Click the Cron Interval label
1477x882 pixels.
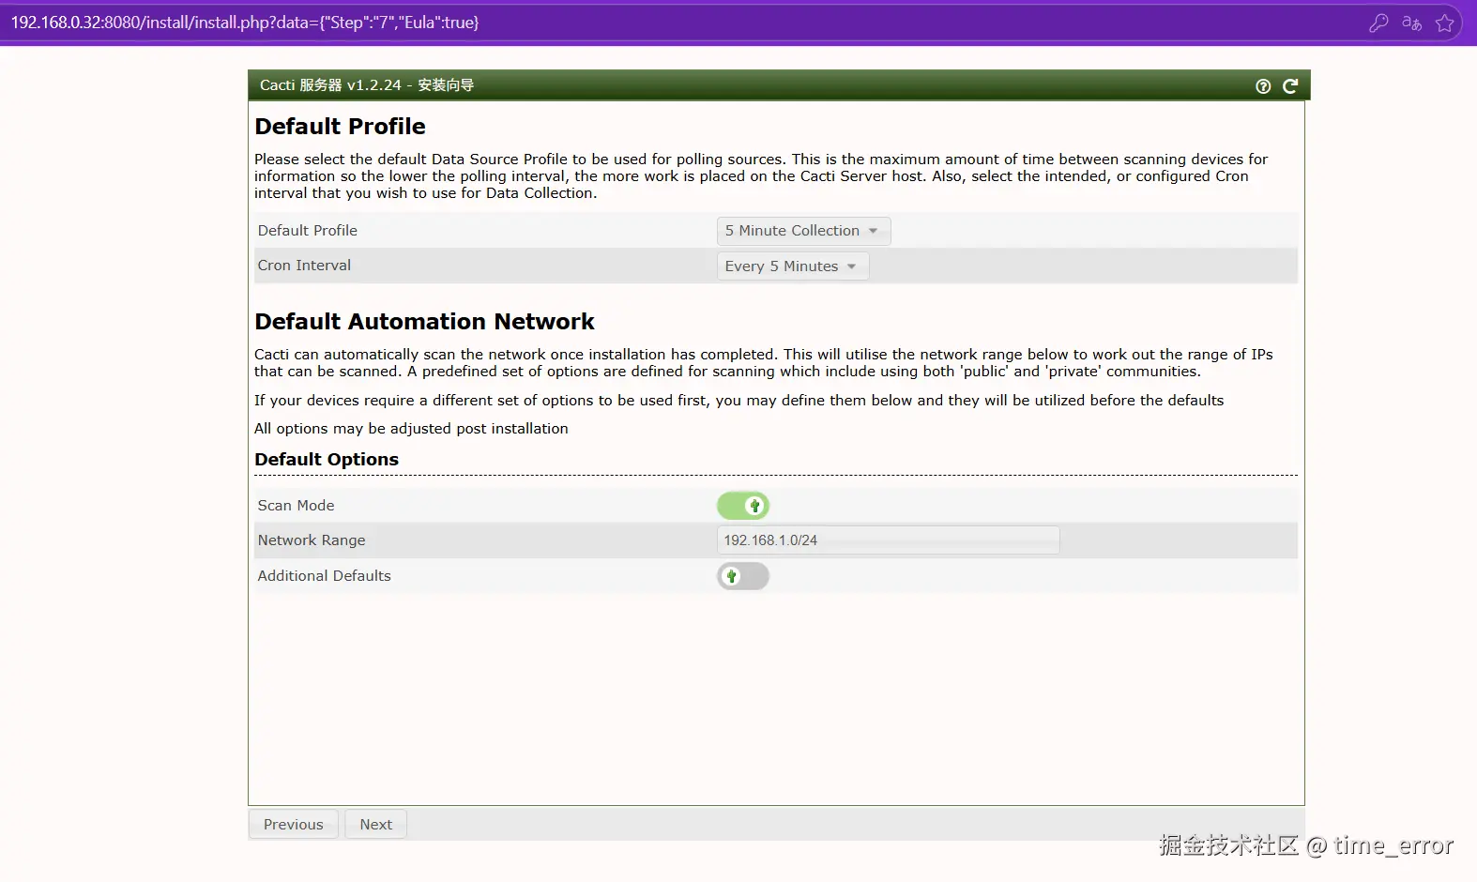click(x=304, y=266)
